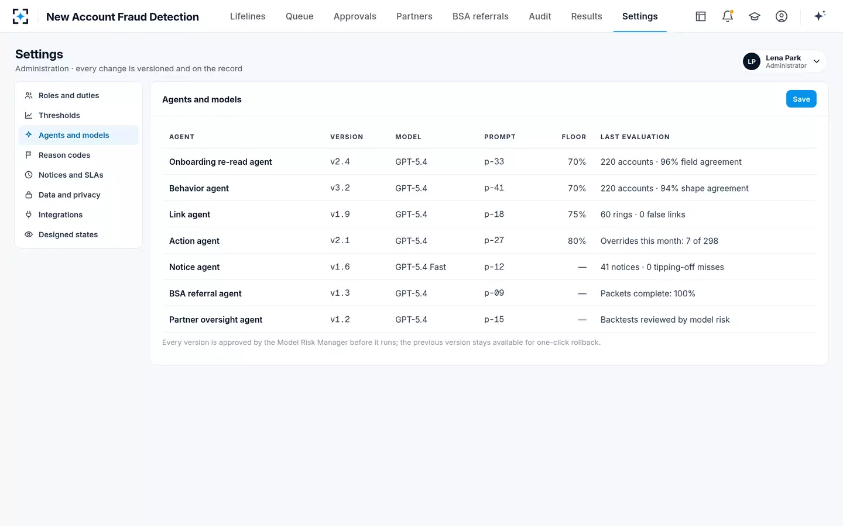Click the Partner oversight agent name
Screen dimensions: 843x526
click(216, 320)
